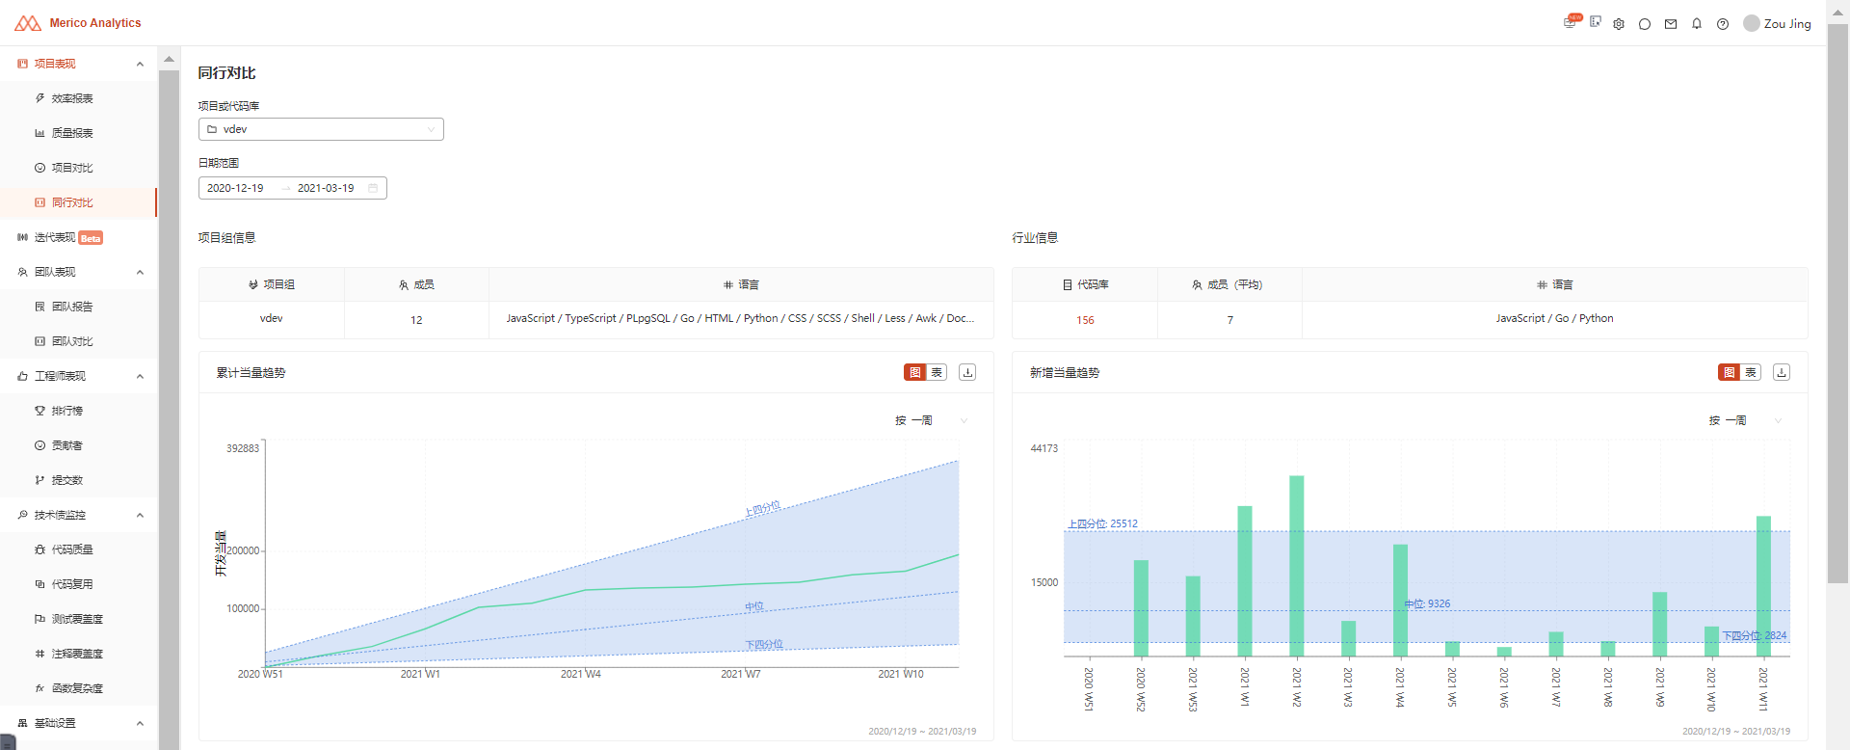The height and width of the screenshot is (750, 1850).
Task: Click the 2021-03-19 end date field
Action: coord(326,188)
